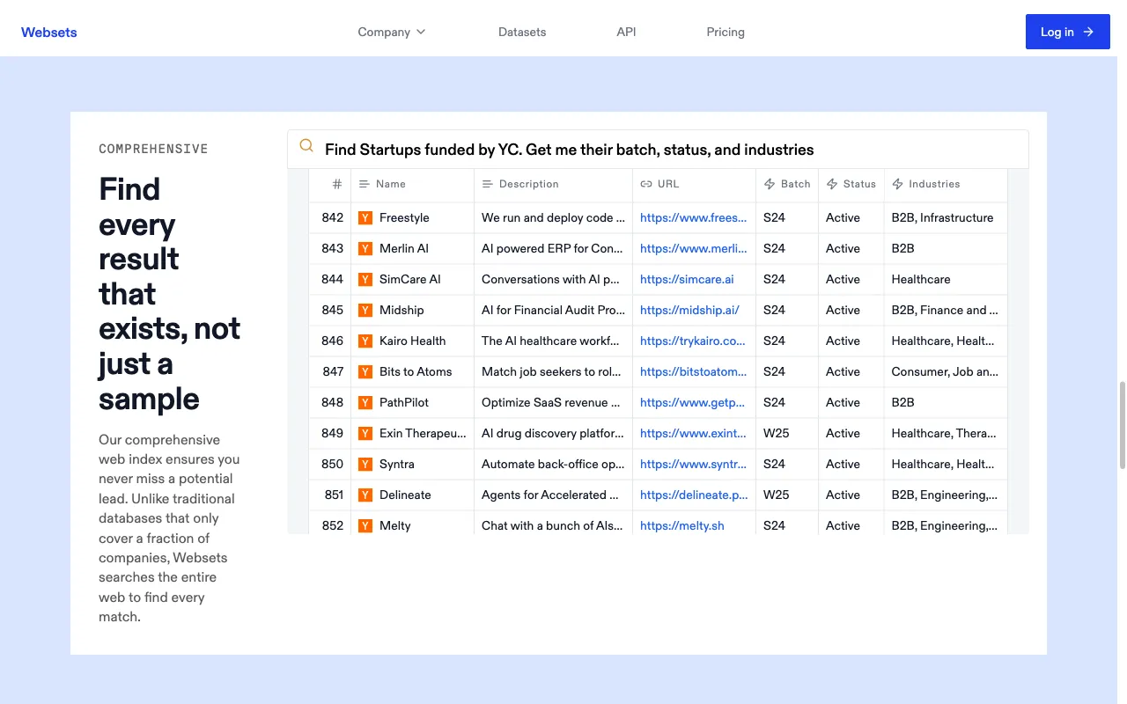The width and height of the screenshot is (1127, 704).
Task: Go to the Datasets page
Action: coord(522,32)
